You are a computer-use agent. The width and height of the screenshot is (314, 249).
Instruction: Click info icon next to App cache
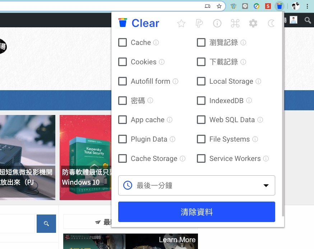(x=170, y=120)
